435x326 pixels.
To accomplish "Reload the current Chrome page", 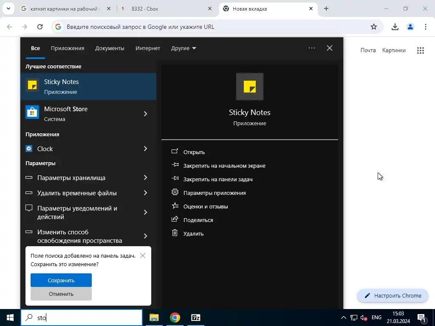I will click(x=40, y=27).
